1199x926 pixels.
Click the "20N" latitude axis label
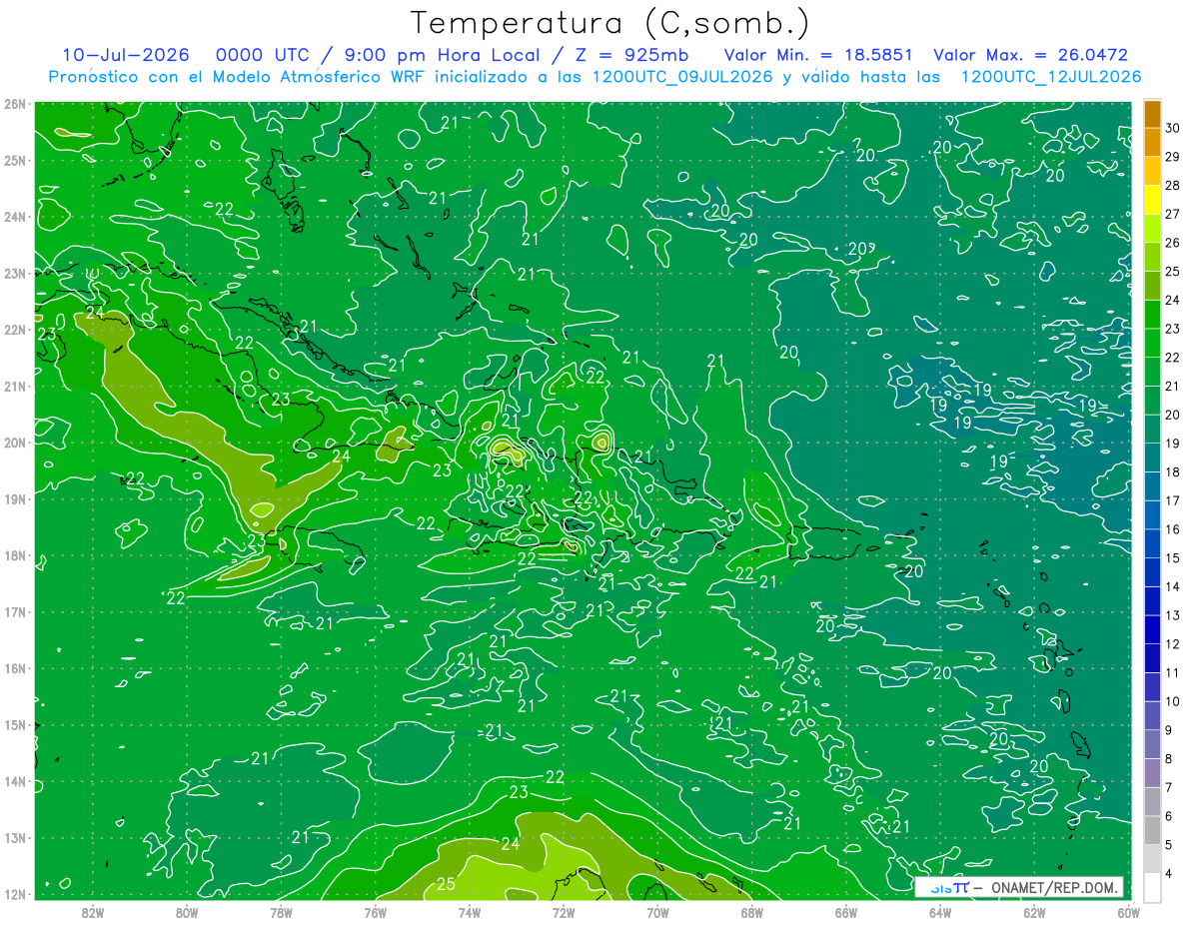16,443
